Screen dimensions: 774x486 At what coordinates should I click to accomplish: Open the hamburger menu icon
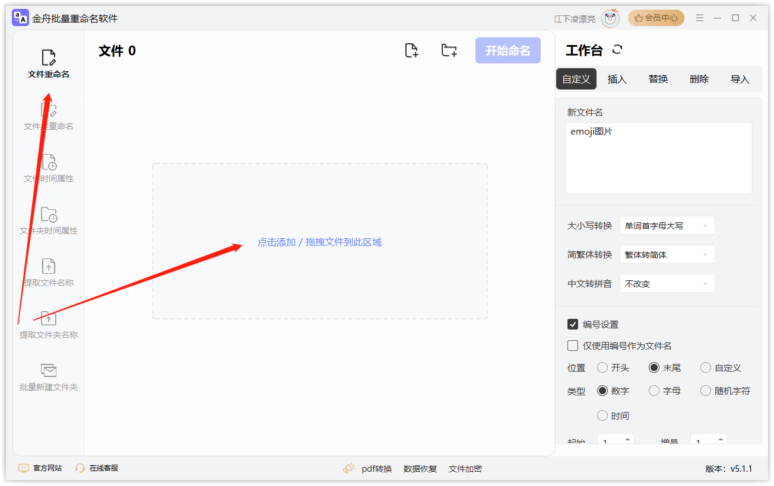pyautogui.click(x=700, y=18)
